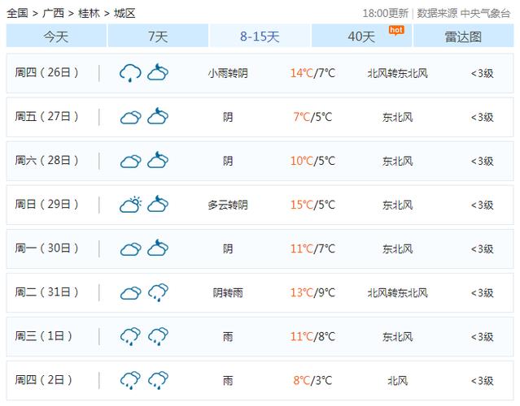This screenshot has height=406, width=520.
Task: Click the date label 周四（2日）
Action: (43, 380)
